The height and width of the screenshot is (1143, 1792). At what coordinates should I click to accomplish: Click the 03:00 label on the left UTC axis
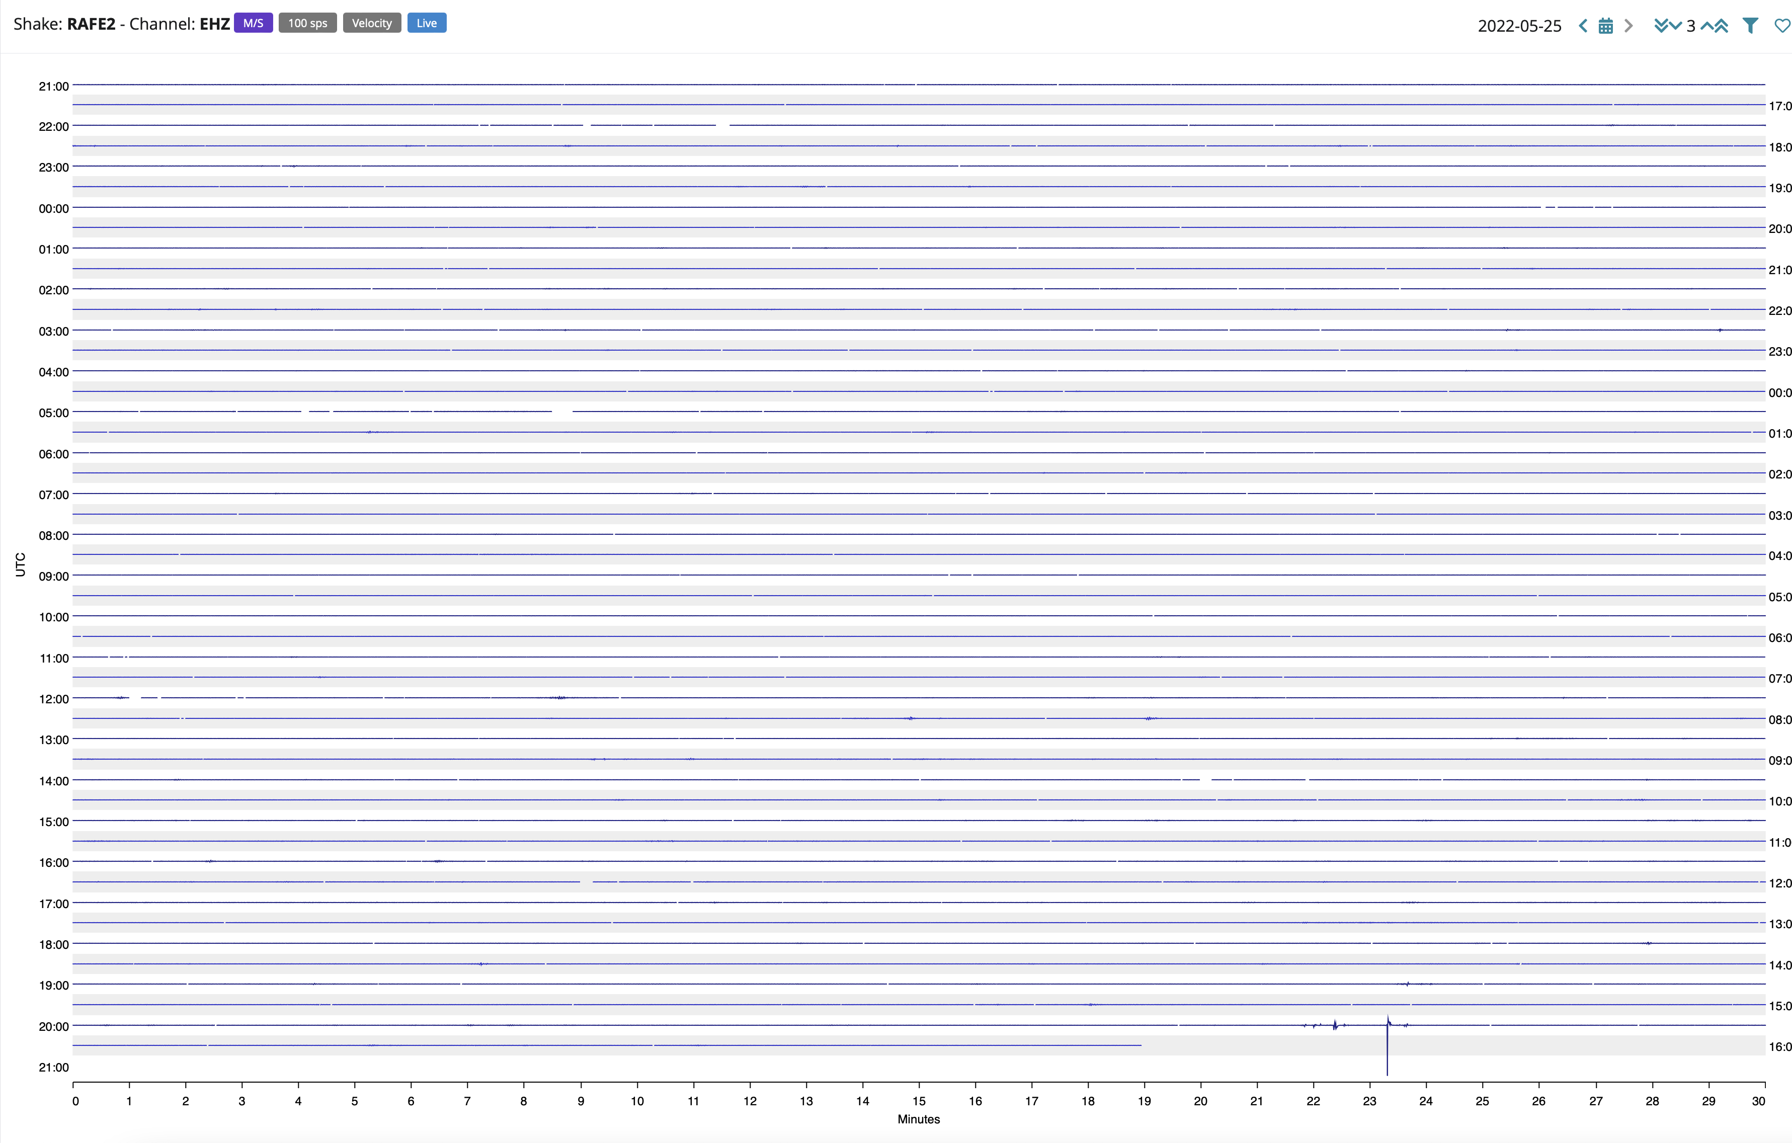[54, 331]
